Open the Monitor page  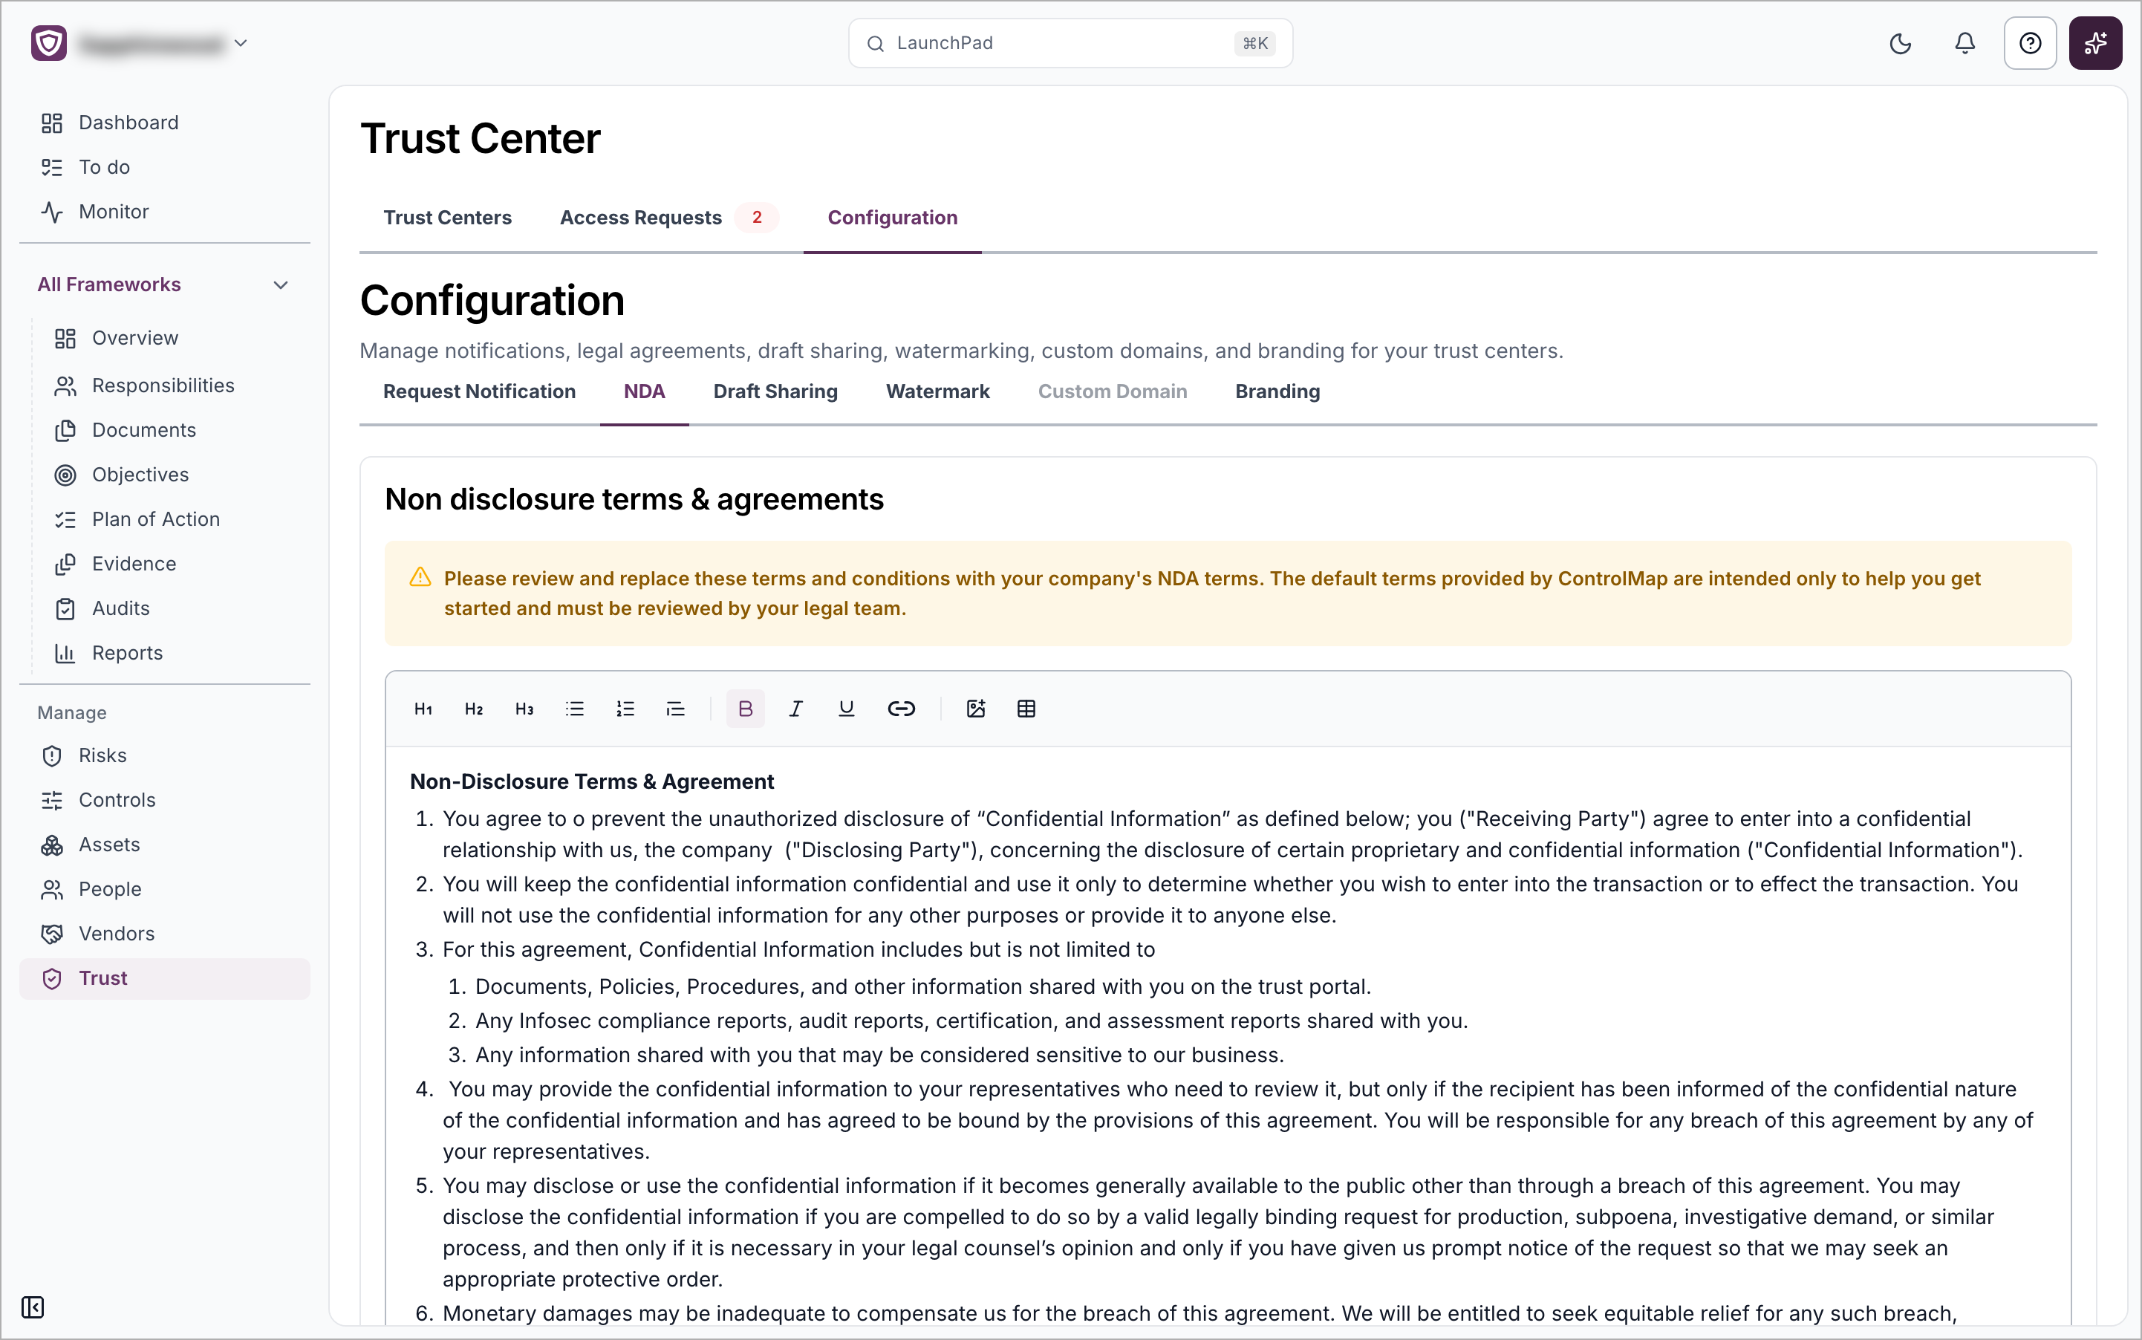click(165, 212)
